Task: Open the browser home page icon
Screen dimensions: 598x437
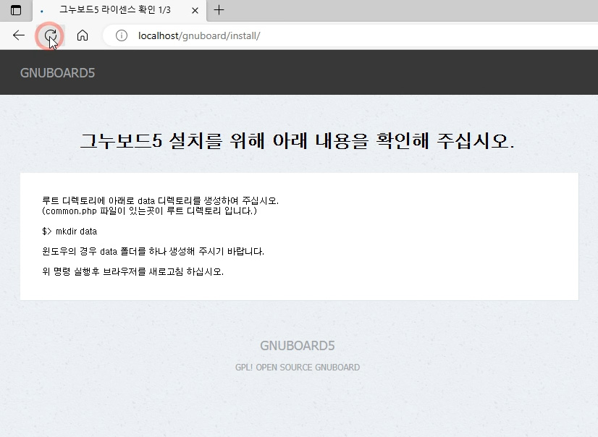Action: pos(83,35)
